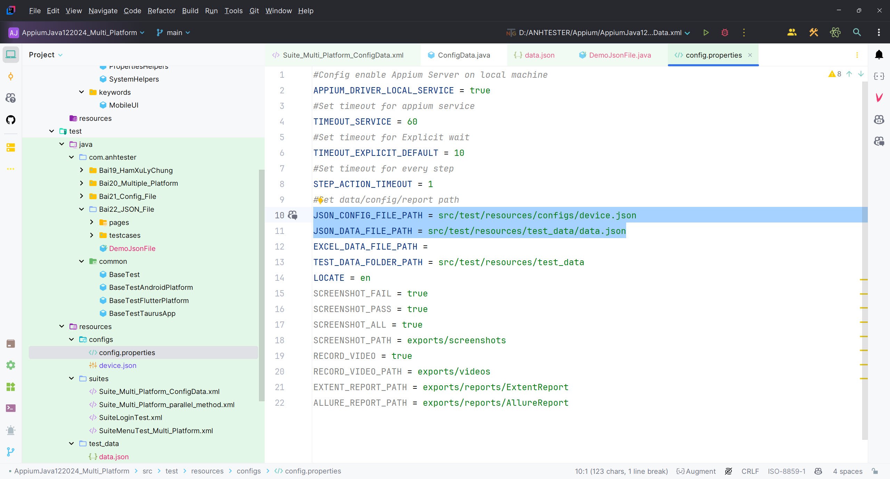Debug the current configuration with bug icon
The image size is (890, 479).
tap(725, 33)
